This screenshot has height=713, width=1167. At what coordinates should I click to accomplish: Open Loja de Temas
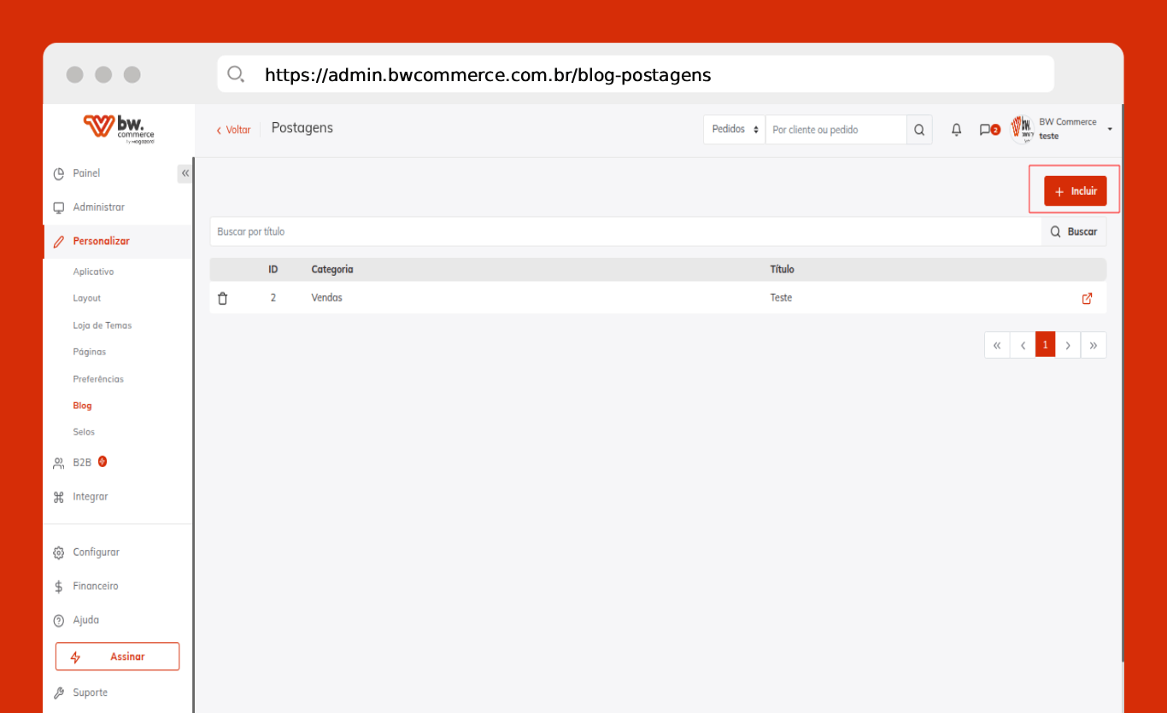(x=103, y=325)
